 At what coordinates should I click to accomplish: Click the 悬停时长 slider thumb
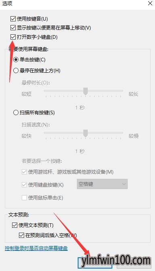(x=86, y=91)
